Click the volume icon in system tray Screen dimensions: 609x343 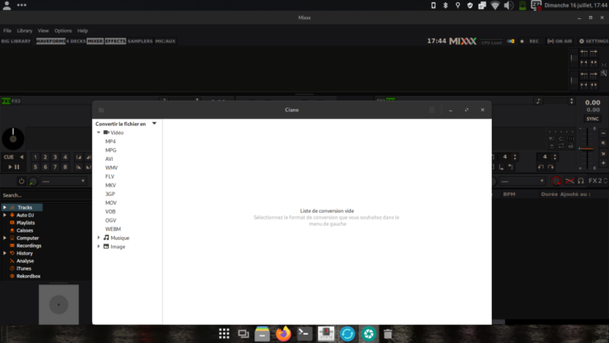[509, 5]
